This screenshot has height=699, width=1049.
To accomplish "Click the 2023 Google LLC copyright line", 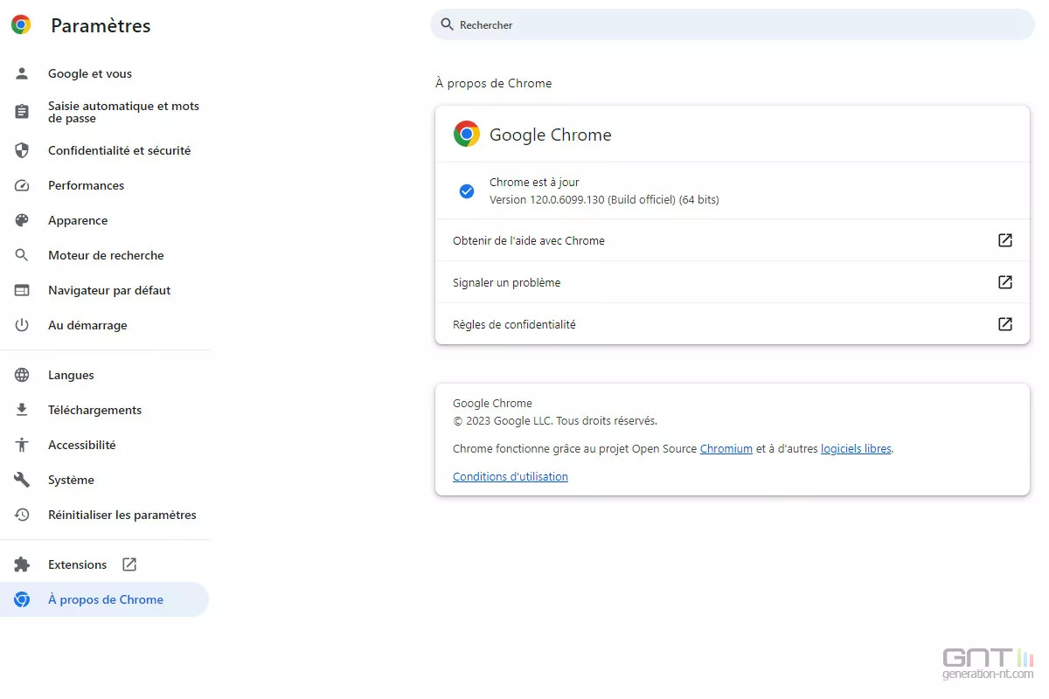I will point(555,421).
